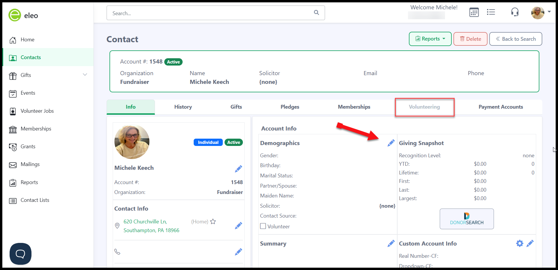Edit the phone entry with pencil icon
This screenshot has height=270, width=558.
(x=239, y=252)
